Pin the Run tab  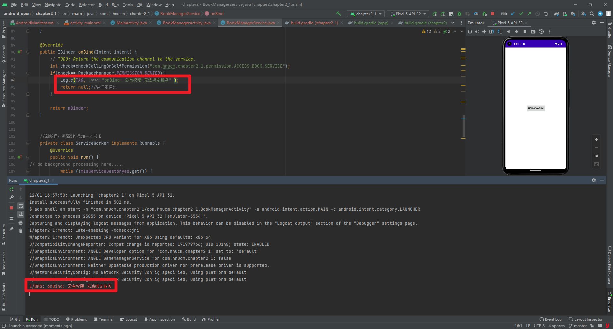pos(11,229)
